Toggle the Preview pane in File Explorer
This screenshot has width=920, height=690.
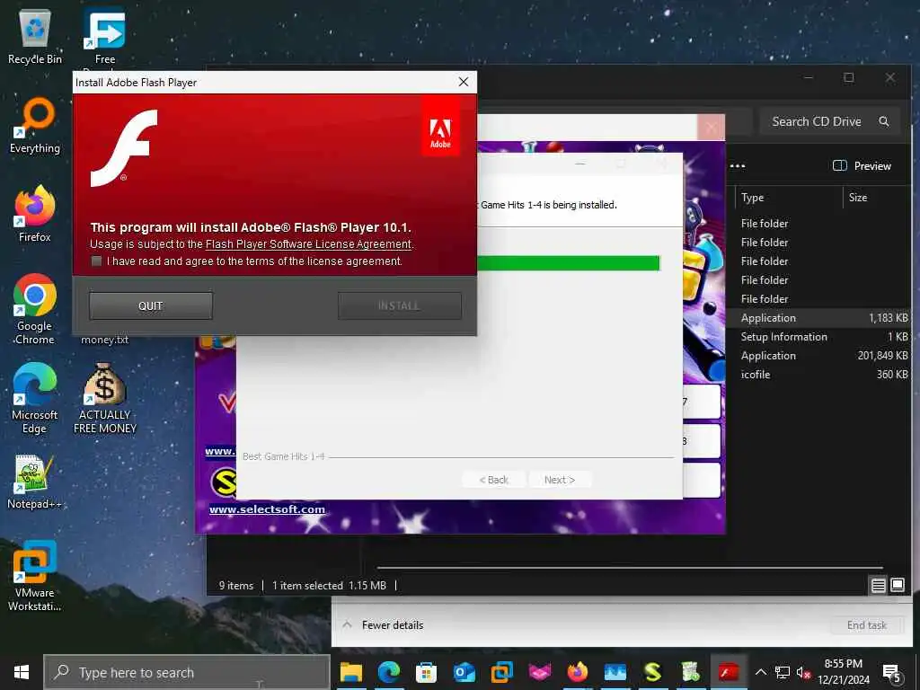(862, 166)
